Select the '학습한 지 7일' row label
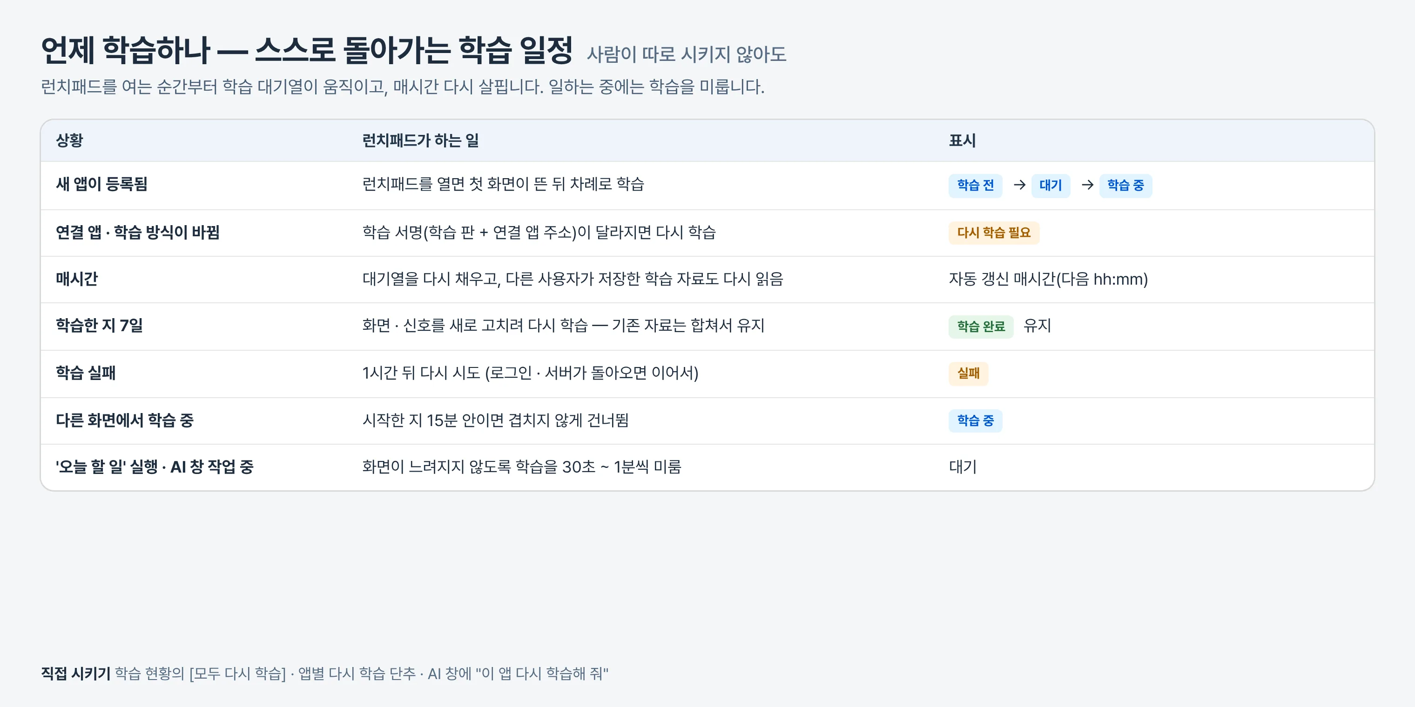 [x=99, y=326]
